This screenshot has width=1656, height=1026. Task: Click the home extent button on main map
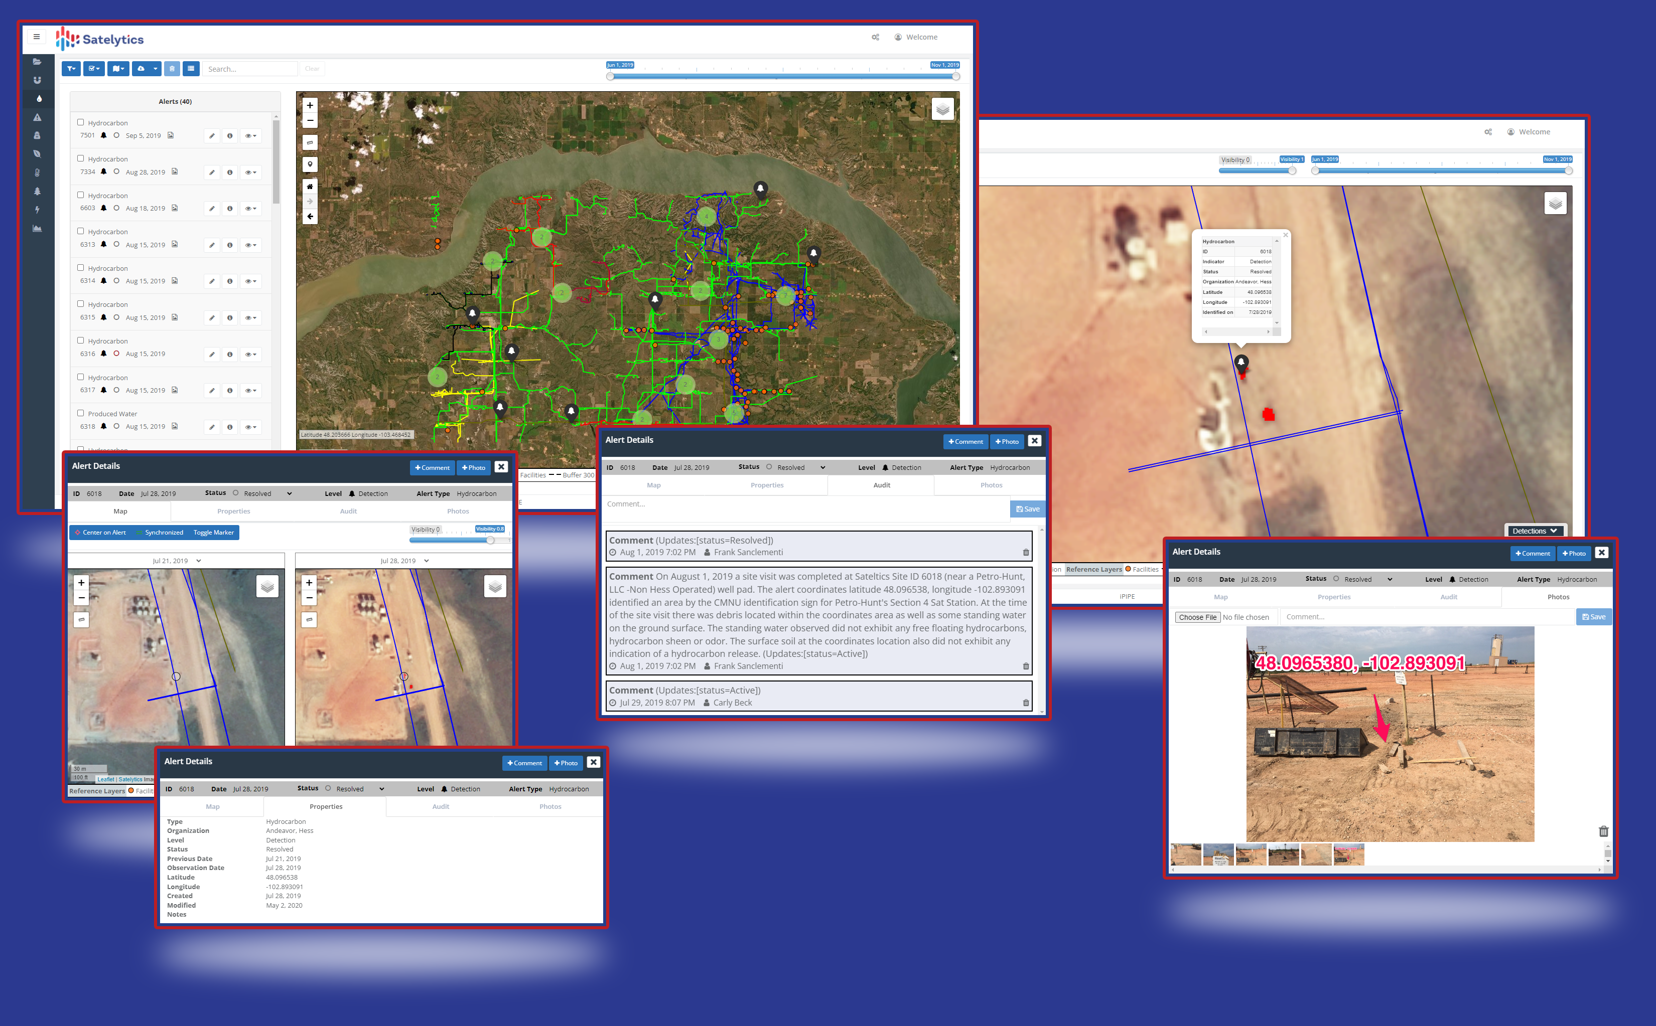[x=310, y=187]
